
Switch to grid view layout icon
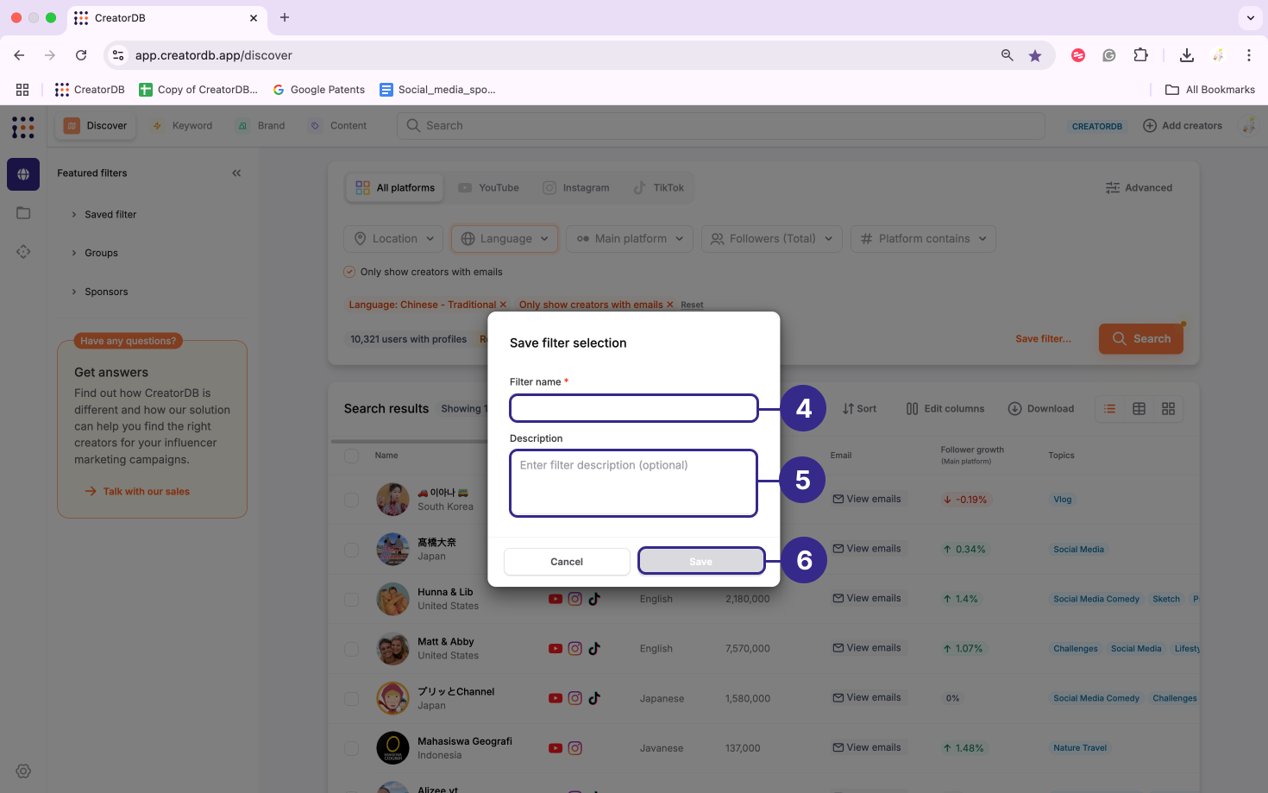pyautogui.click(x=1168, y=409)
